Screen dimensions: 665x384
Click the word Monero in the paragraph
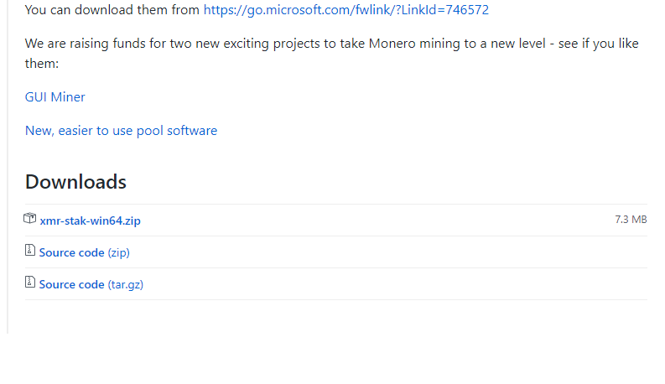pyautogui.click(x=392, y=44)
